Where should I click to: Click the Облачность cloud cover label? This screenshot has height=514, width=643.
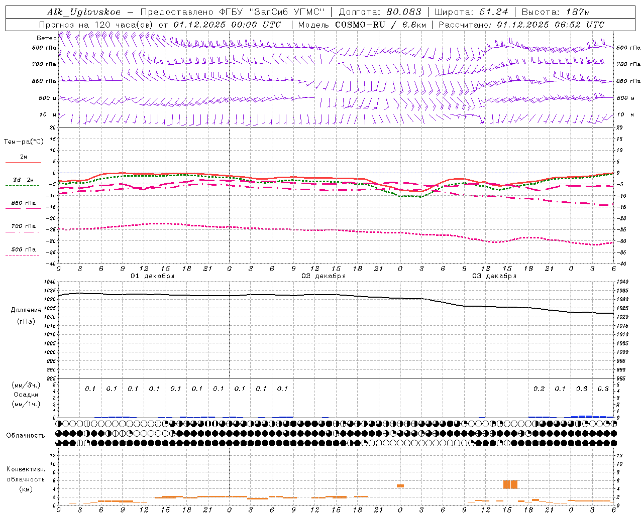pyautogui.click(x=26, y=435)
